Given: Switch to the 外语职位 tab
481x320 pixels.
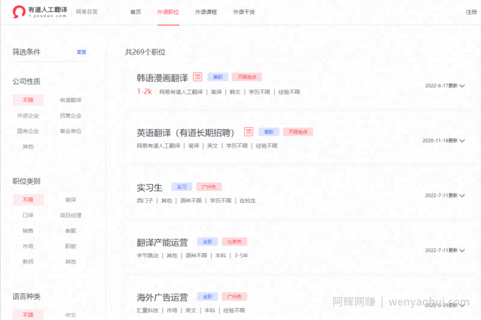Looking at the screenshot, I should (168, 12).
